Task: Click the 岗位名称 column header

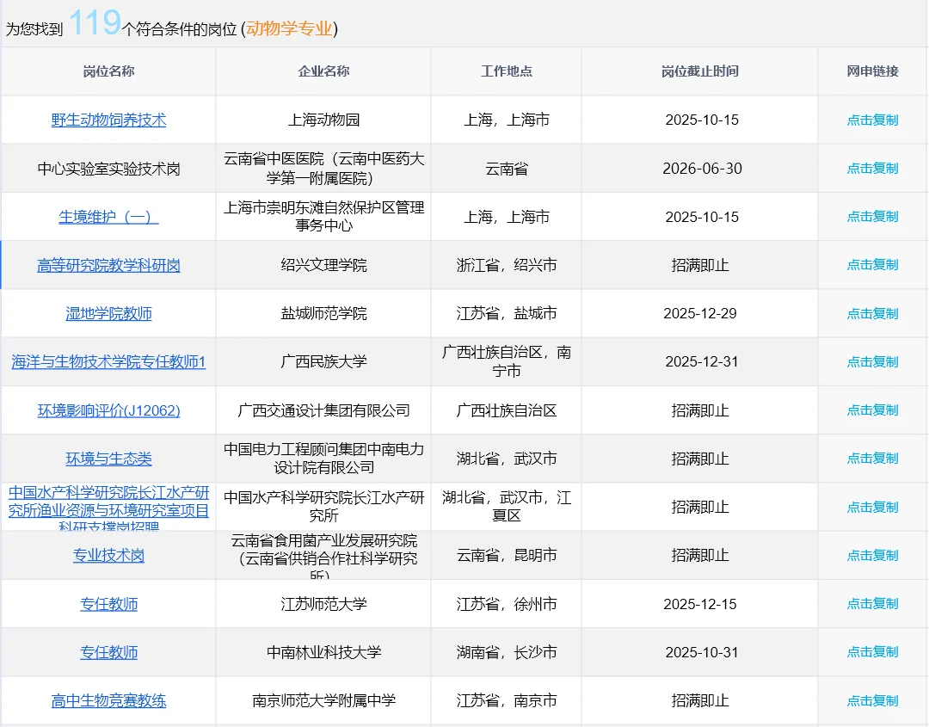Action: pyautogui.click(x=109, y=71)
